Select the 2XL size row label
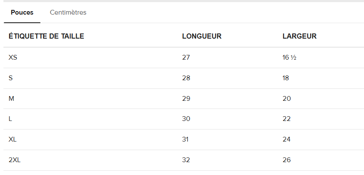364x175 pixels. (x=14, y=160)
